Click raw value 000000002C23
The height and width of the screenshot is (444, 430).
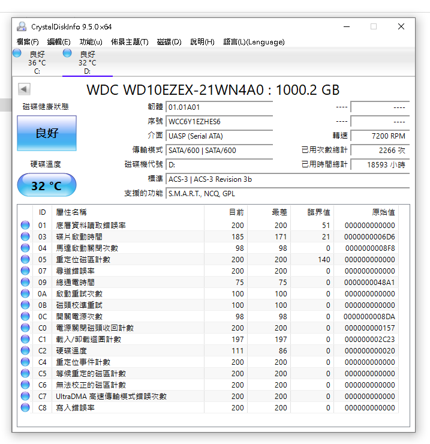[x=369, y=339]
